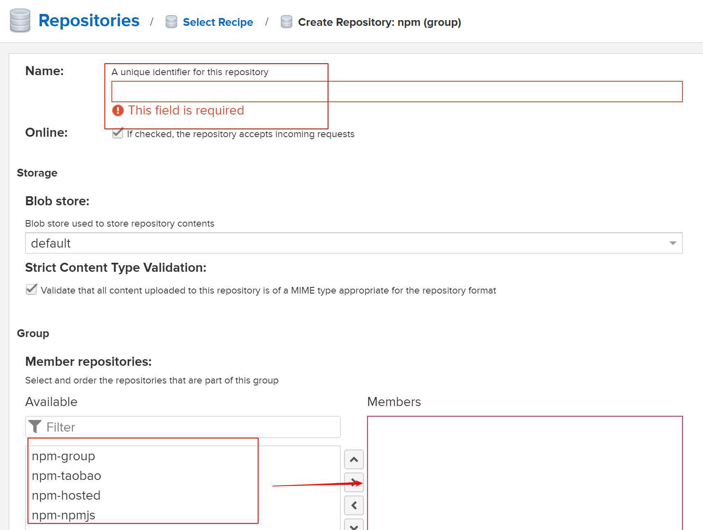Image resolution: width=703 pixels, height=530 pixels.
Task: Open the Blob store dropdown
Action: click(354, 243)
